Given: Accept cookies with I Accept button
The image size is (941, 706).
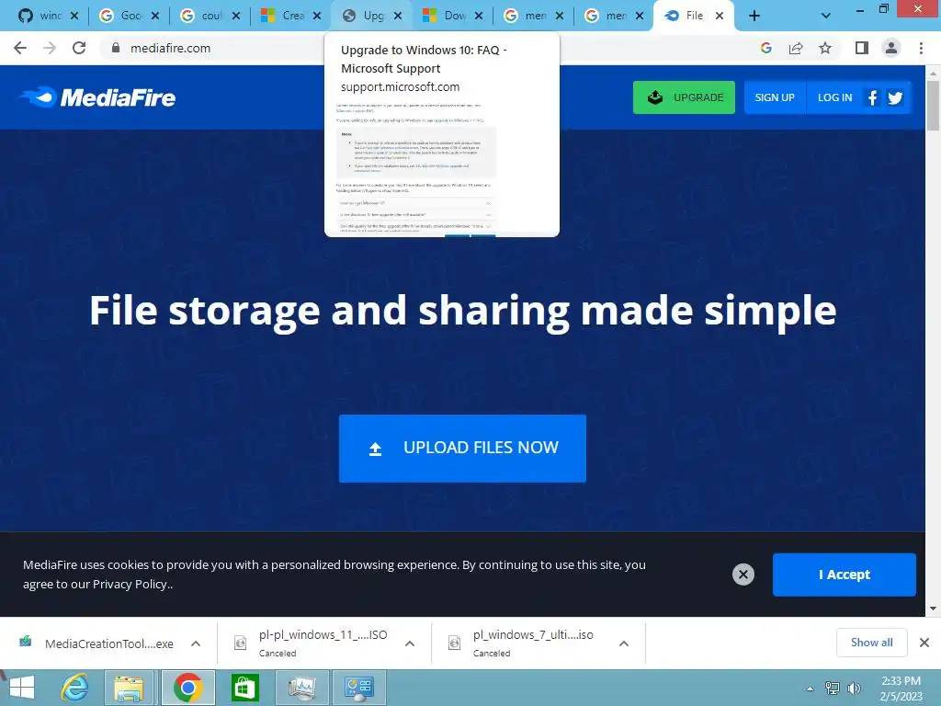Looking at the screenshot, I should 845,575.
